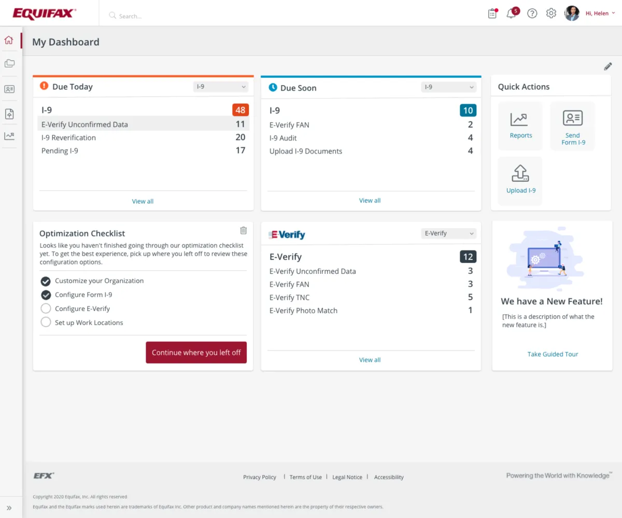The width and height of the screenshot is (622, 518).
Task: Select the Upload I-9 Documents row
Action: (x=371, y=151)
